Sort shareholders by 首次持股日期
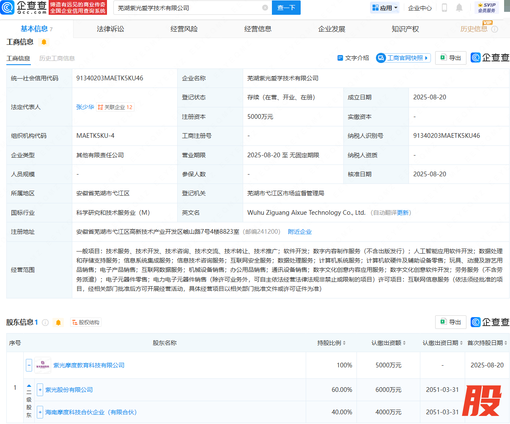 point(487,343)
